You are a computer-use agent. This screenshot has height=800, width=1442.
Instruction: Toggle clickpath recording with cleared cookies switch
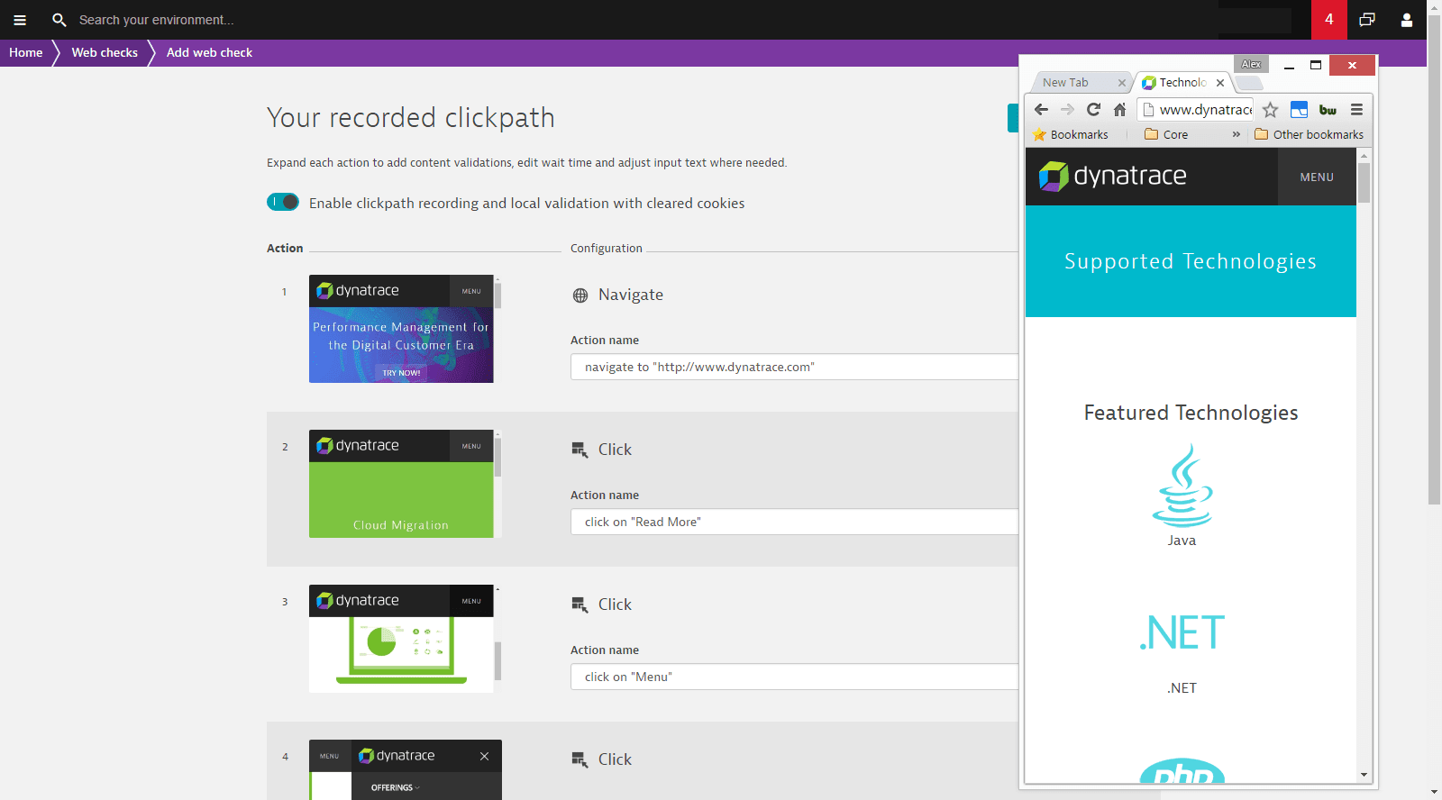(x=283, y=202)
